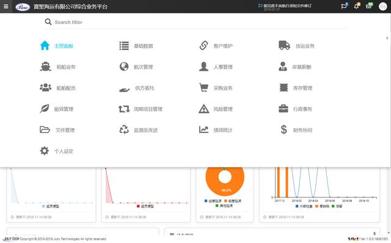This screenshot has width=391, height=243.
Task: Open the mail messages icon with green badge
Action: 369,6
